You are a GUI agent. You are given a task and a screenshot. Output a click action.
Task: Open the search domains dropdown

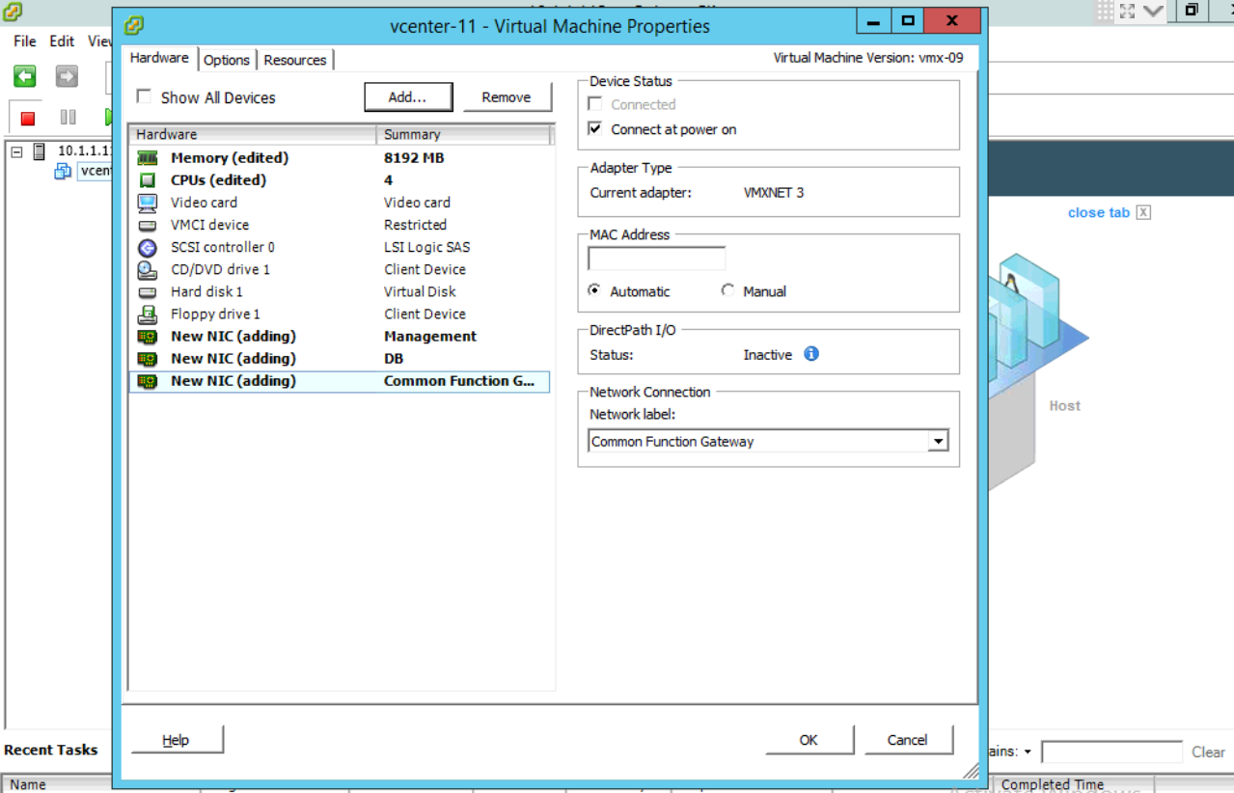click(x=1028, y=751)
